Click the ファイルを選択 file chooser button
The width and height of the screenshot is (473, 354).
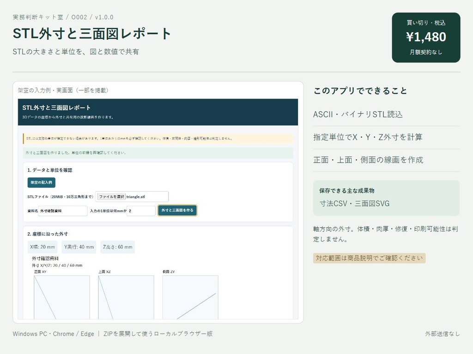(111, 196)
